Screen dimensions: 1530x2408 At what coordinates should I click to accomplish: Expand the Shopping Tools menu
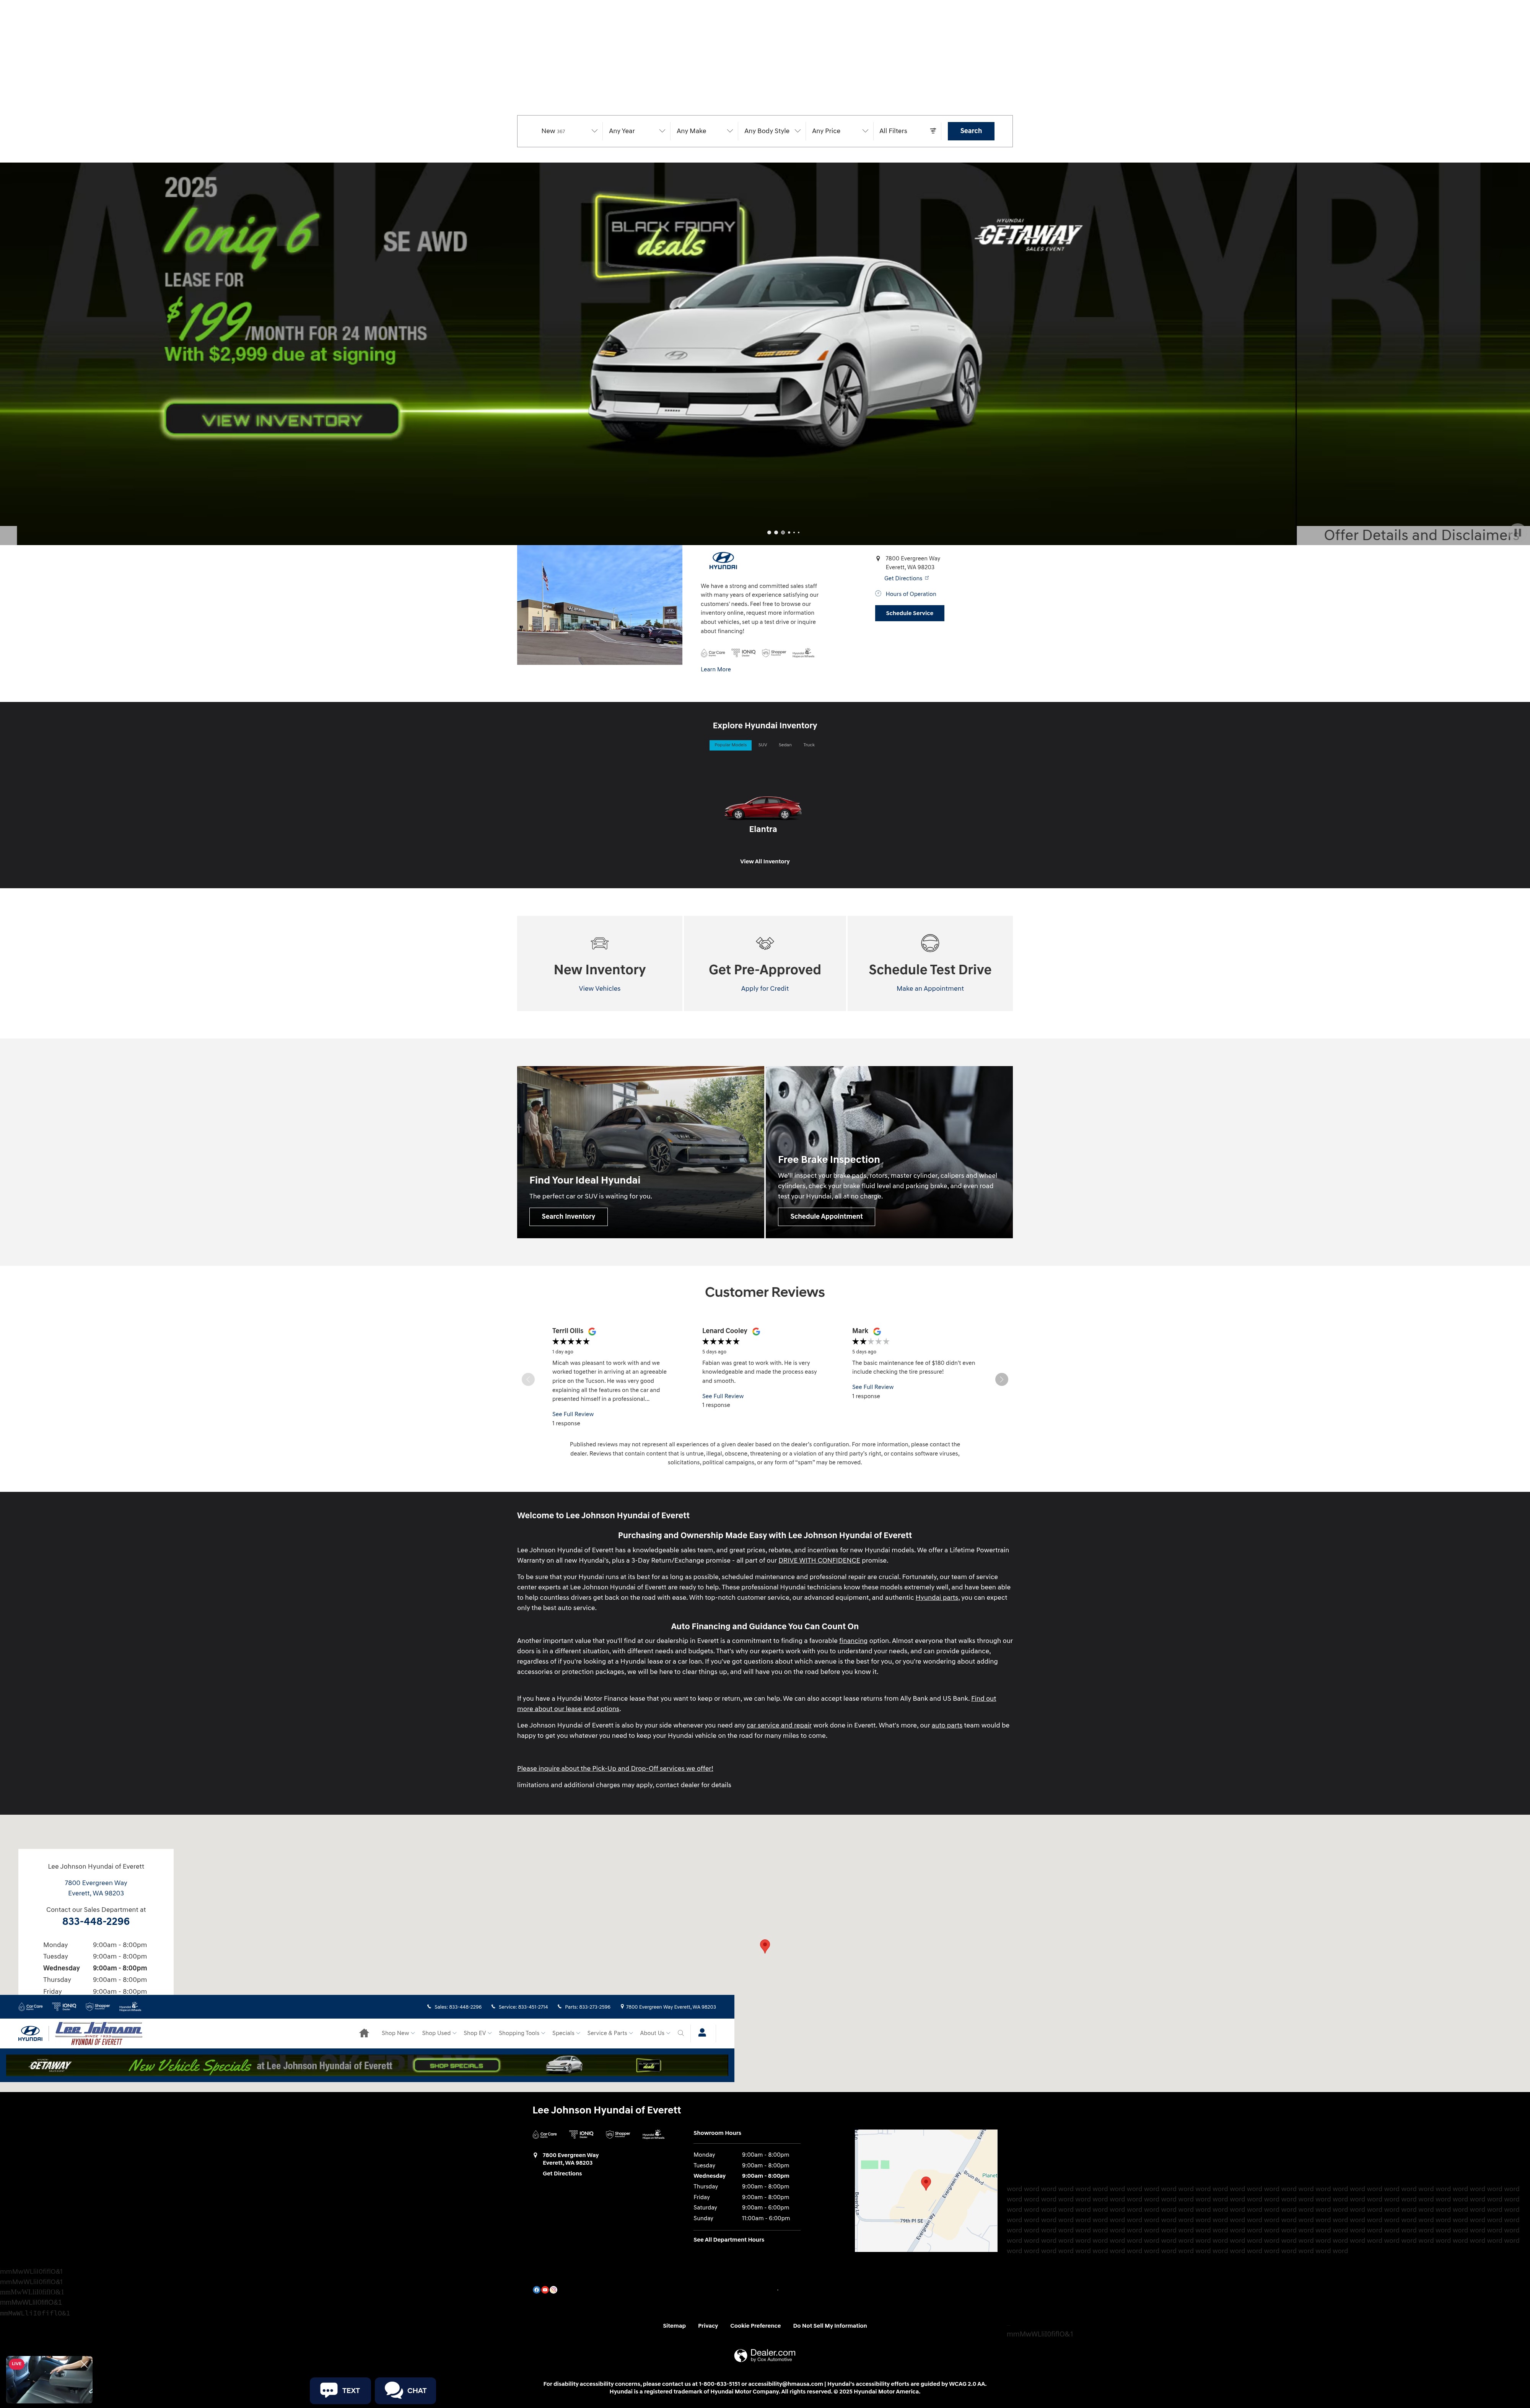pos(522,2033)
